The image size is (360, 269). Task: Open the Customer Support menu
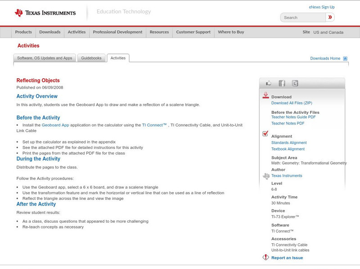tap(193, 32)
